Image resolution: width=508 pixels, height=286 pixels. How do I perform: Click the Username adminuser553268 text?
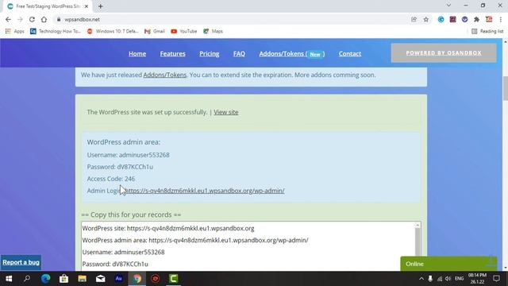[128, 155]
